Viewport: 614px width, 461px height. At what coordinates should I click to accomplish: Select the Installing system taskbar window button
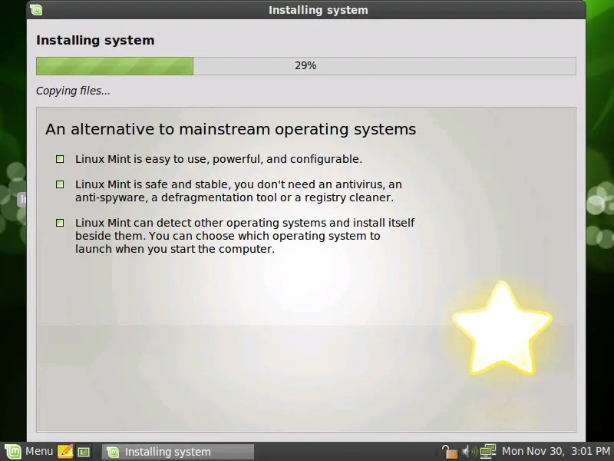tap(177, 452)
